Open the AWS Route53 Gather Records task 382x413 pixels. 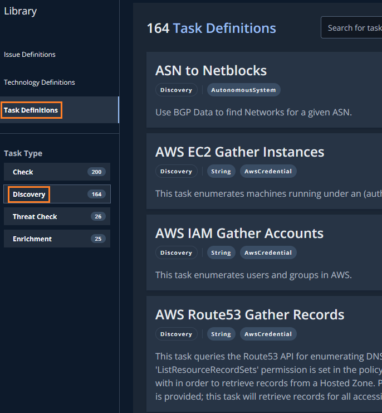point(249,315)
